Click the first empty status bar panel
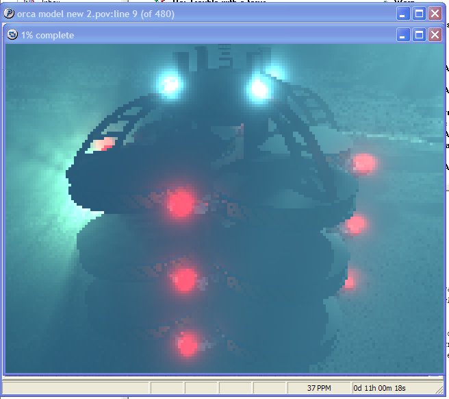The height and width of the screenshot is (399, 449). pos(75,388)
